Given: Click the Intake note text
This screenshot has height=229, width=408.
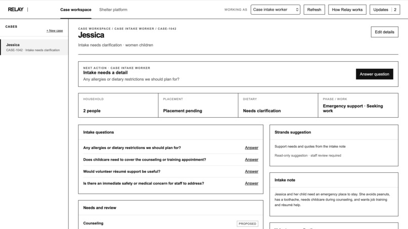Looking at the screenshot, I should (x=332, y=200).
